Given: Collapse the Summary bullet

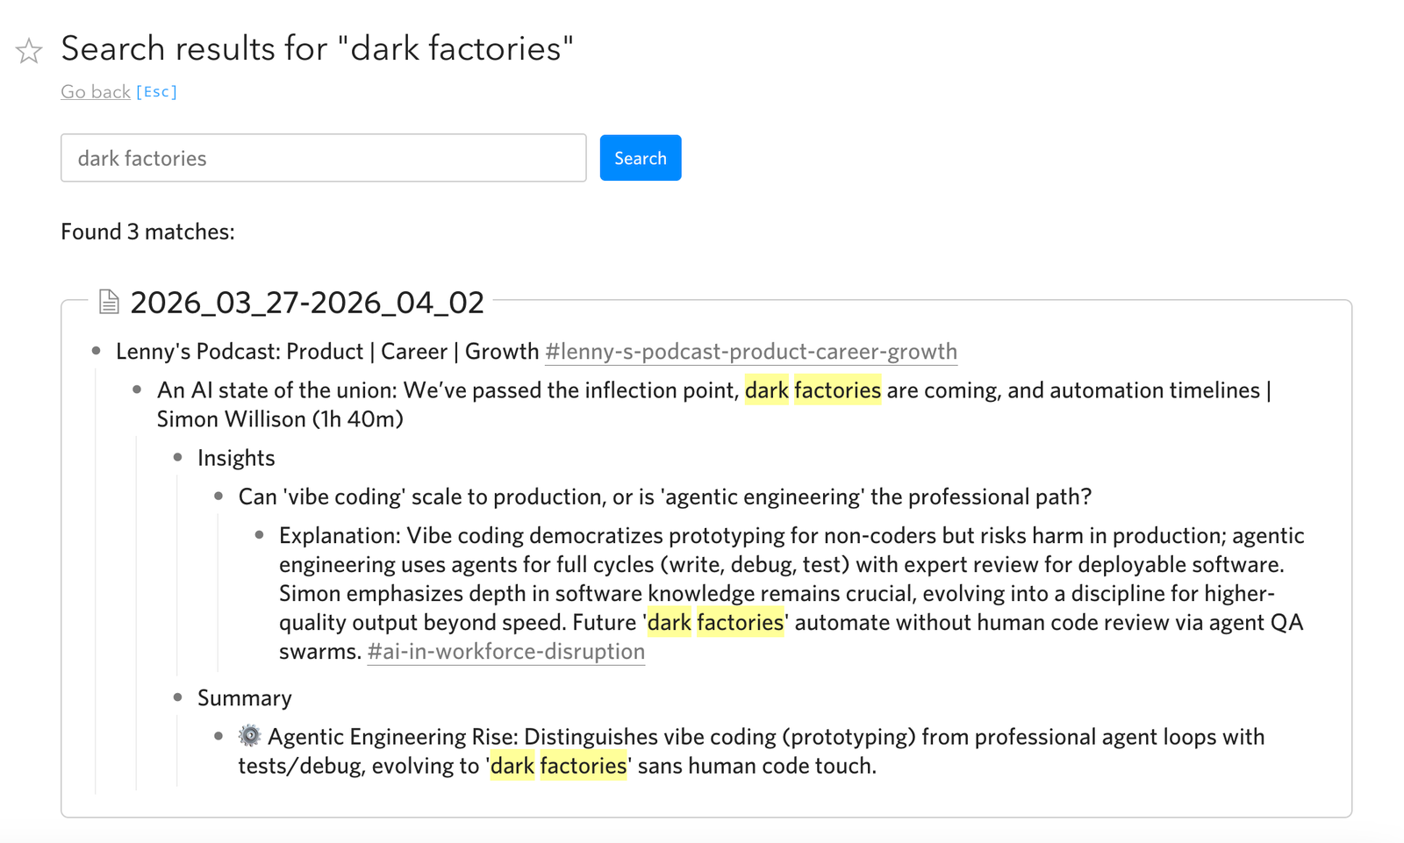Looking at the screenshot, I should coord(178,697).
